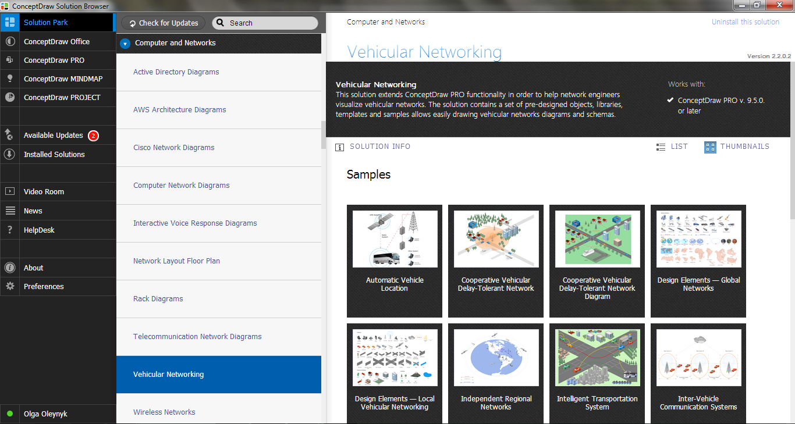The image size is (795, 424).
Task: Select Vehicular Networking solution
Action: pos(219,375)
